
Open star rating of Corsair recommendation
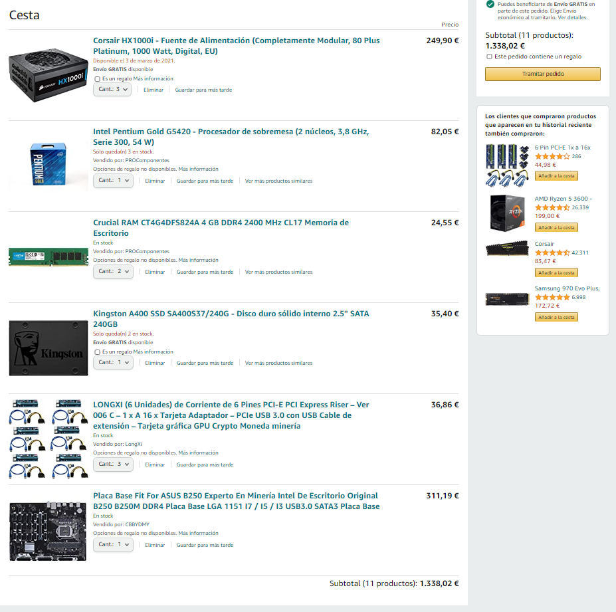pyautogui.click(x=552, y=253)
